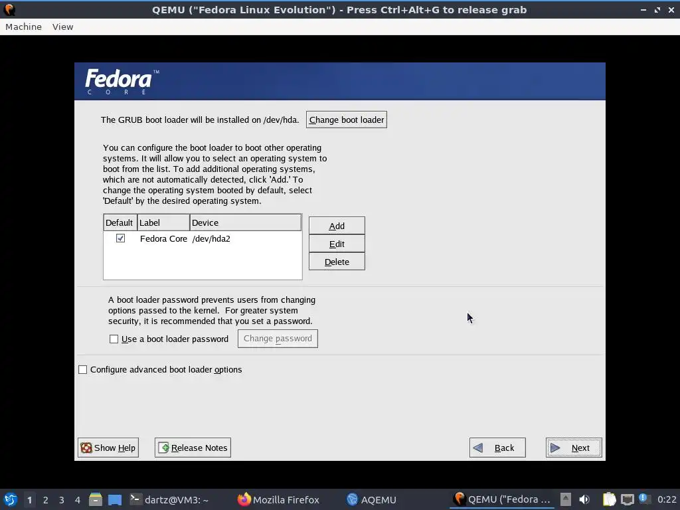Screen dimensions: 680x510
Task: Minimize the QEMU window
Action: tap(643, 9)
